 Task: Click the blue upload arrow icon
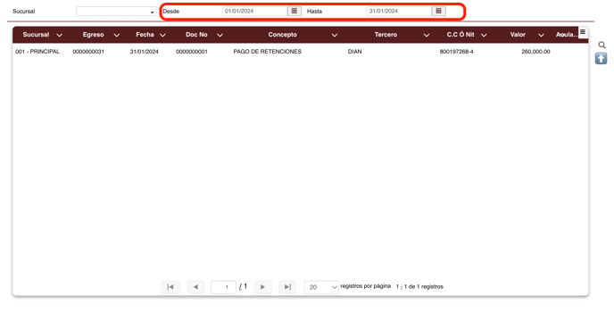(x=602, y=59)
